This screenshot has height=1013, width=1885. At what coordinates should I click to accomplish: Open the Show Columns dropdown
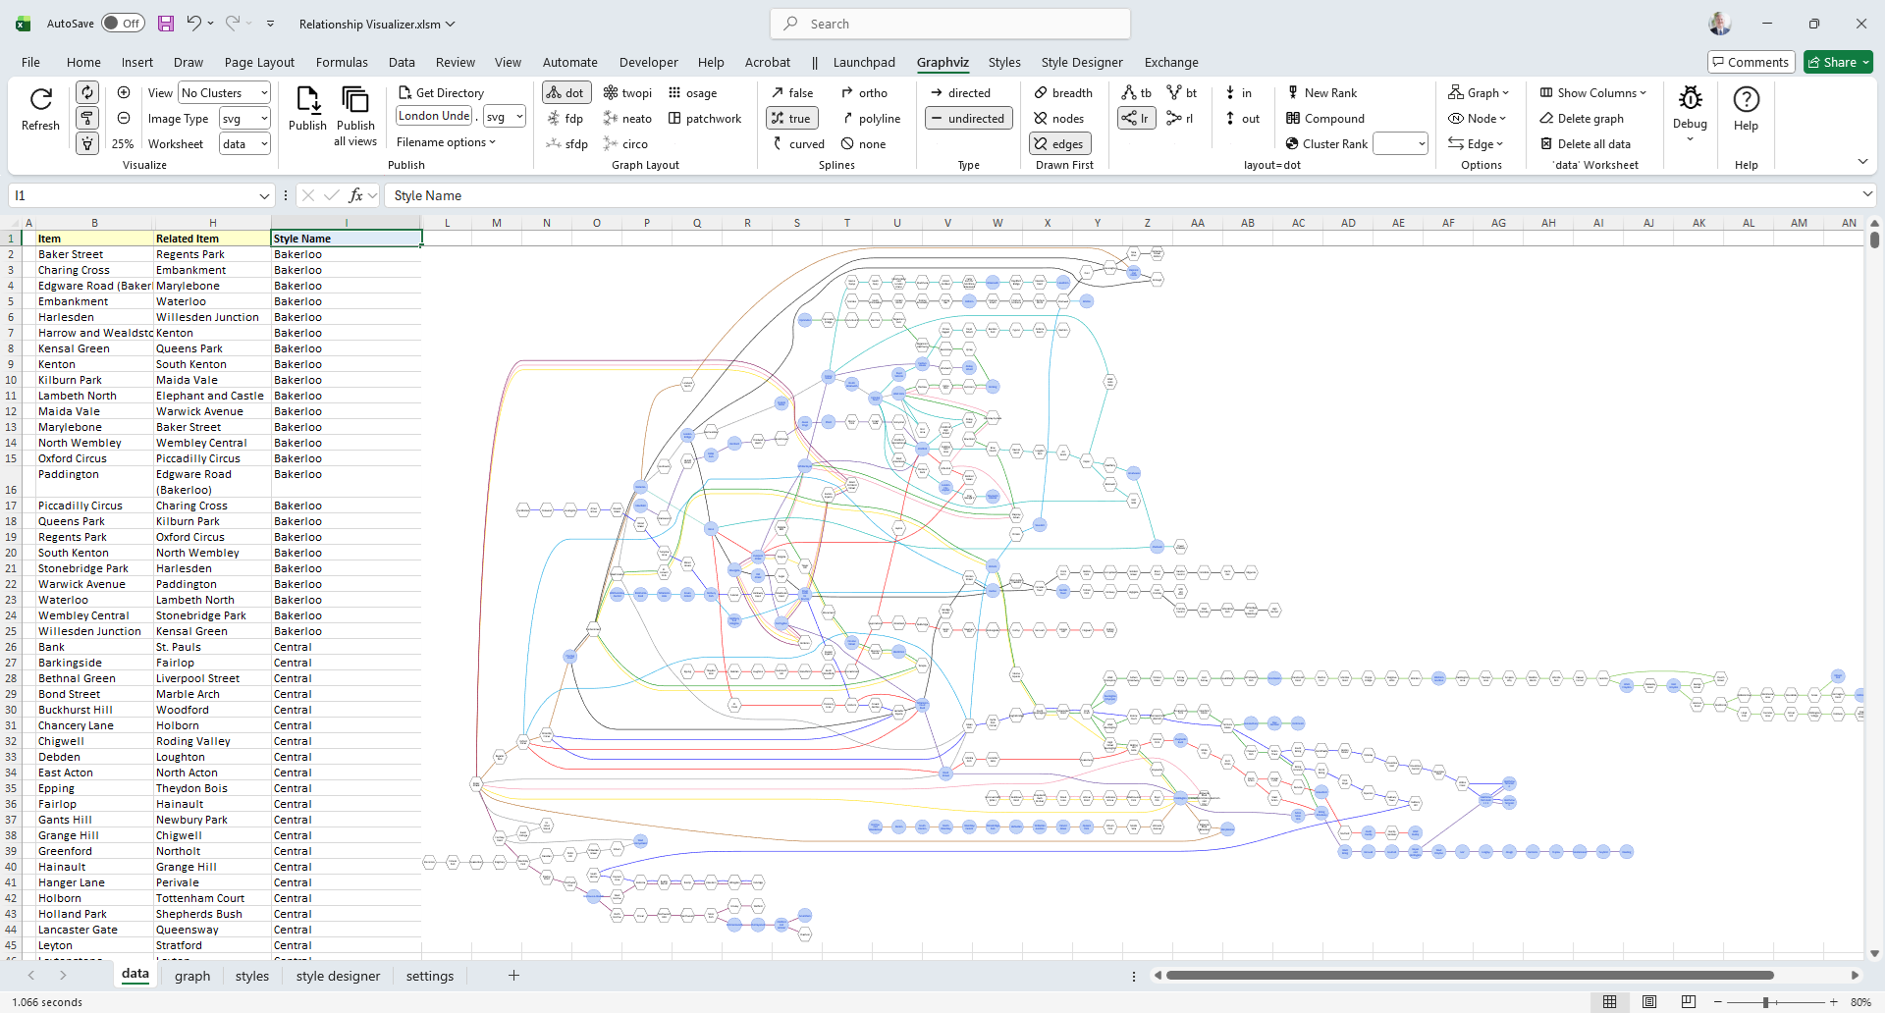point(1592,93)
